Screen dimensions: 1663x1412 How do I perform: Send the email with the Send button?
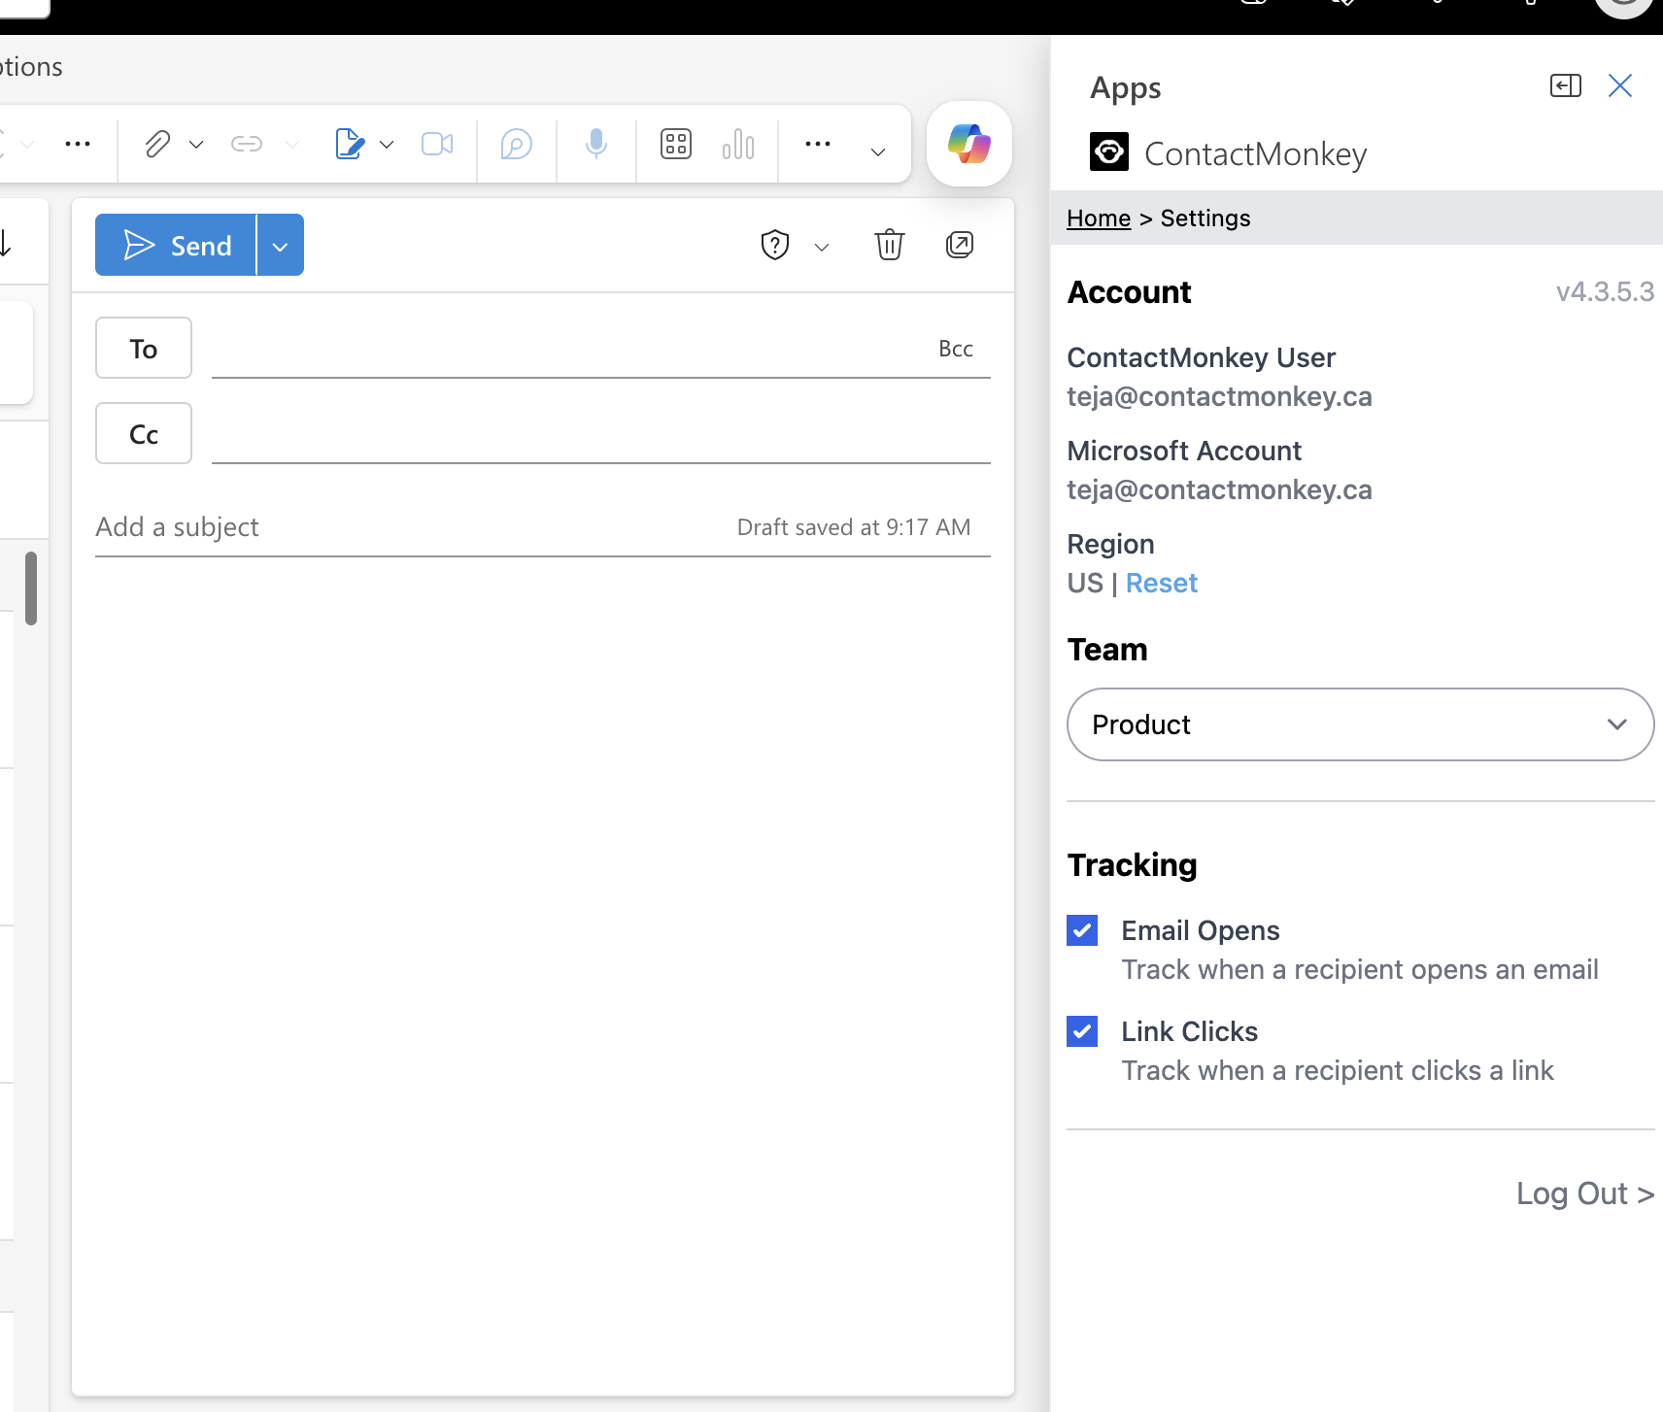click(176, 245)
